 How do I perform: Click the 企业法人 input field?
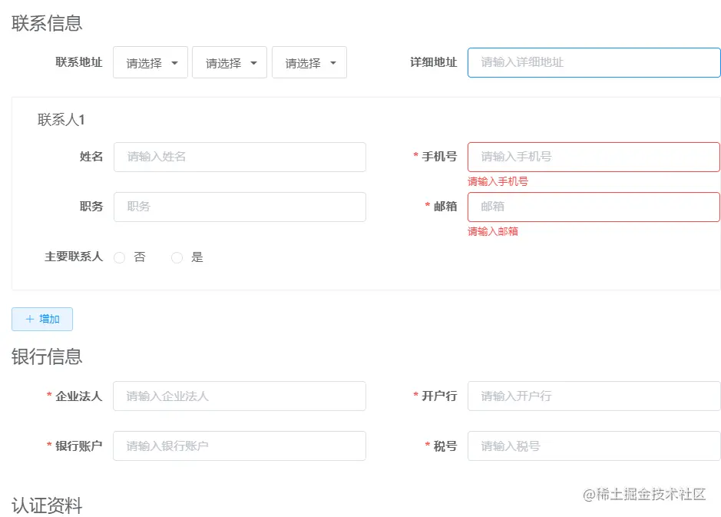(x=240, y=396)
